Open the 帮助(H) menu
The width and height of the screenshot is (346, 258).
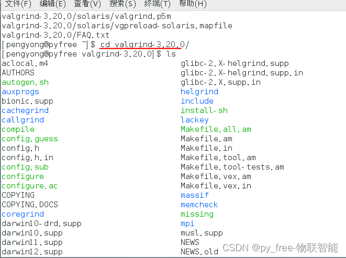point(193,4)
